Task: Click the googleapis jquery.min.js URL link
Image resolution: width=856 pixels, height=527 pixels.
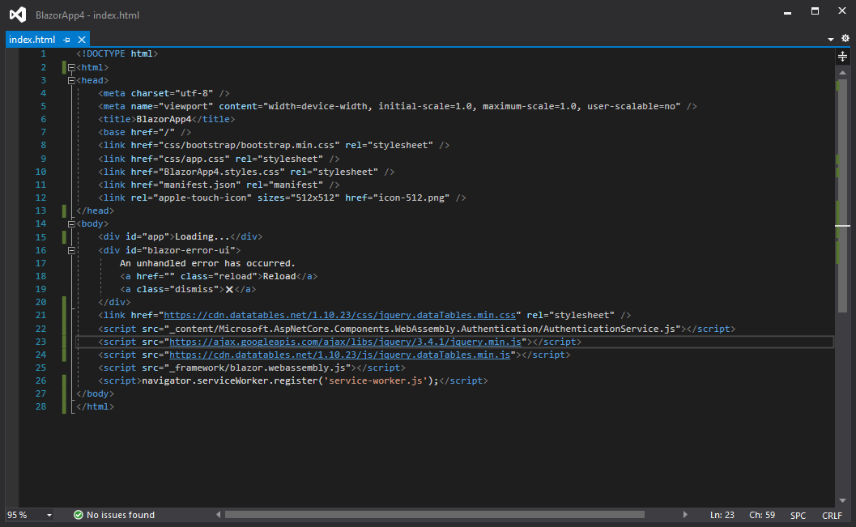Action: point(343,342)
